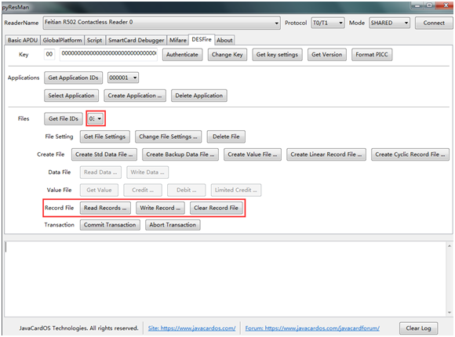Open the file ID dropdown next to Get File IDs
Image resolution: width=455 pixels, height=337 pixels.
pyautogui.click(x=96, y=118)
